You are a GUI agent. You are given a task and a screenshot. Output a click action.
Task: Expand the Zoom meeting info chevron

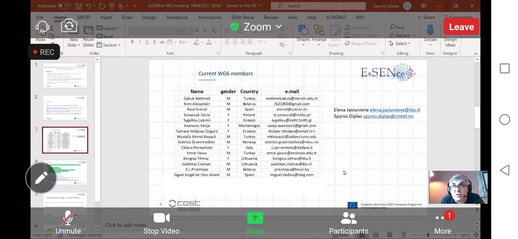point(279,27)
